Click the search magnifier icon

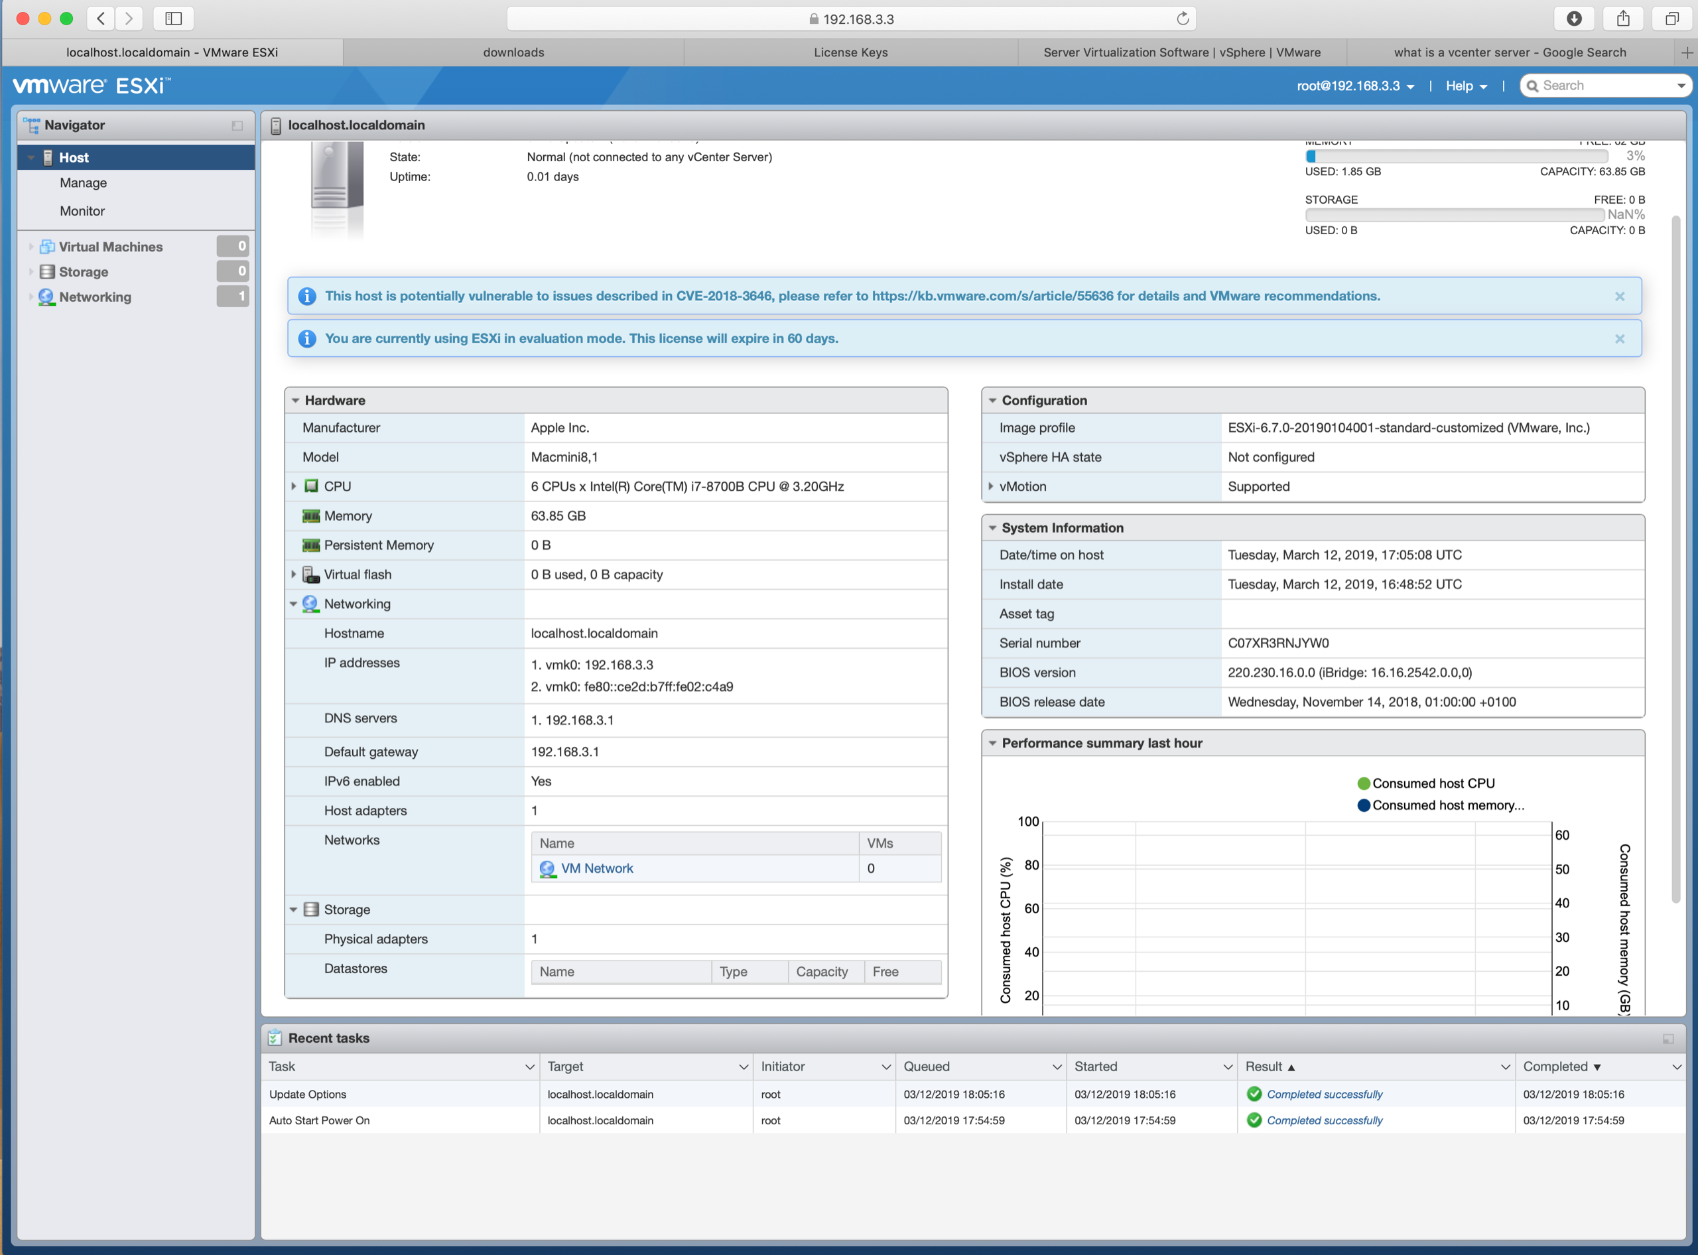[x=1532, y=86]
